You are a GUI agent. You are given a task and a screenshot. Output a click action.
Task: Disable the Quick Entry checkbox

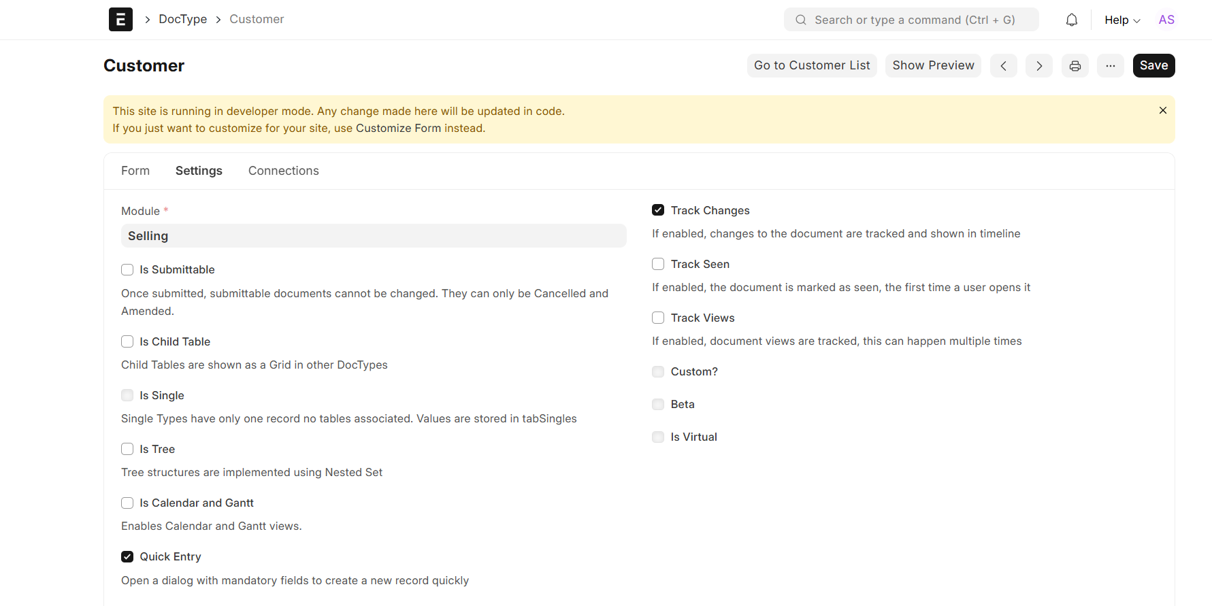click(127, 557)
